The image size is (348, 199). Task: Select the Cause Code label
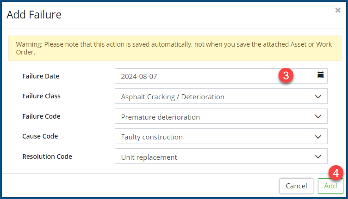(40, 137)
